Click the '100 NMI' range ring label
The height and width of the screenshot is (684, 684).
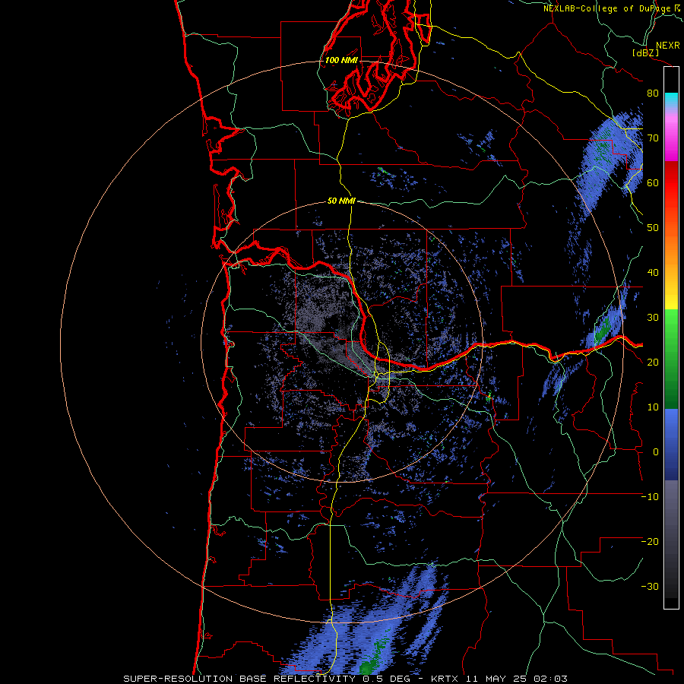tap(341, 60)
